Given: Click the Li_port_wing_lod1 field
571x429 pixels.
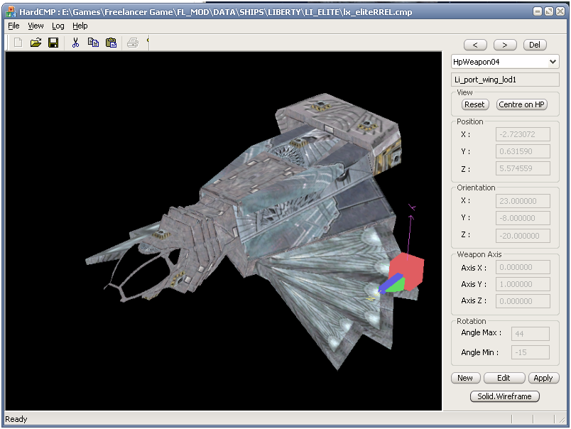Looking at the screenshot, I should [x=505, y=80].
